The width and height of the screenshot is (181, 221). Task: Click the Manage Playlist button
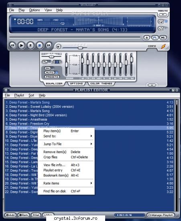click(161, 215)
